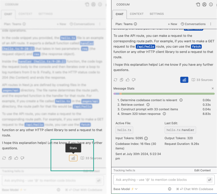
Task: Close the Message Stats section
Action: click(213, 88)
